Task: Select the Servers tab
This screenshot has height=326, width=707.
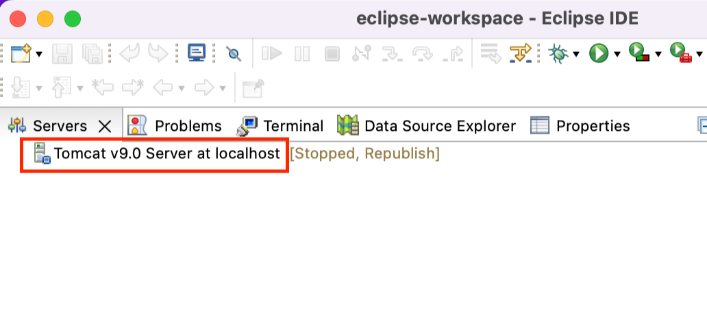Action: coord(61,126)
